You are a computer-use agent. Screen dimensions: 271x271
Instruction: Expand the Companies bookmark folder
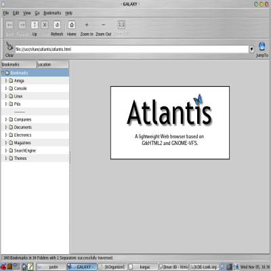6,119
